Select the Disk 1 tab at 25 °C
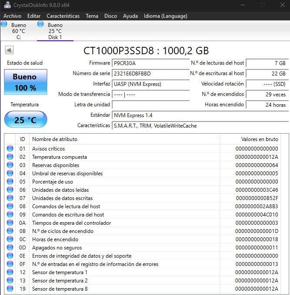This screenshot has width=290, height=295. coord(55,31)
